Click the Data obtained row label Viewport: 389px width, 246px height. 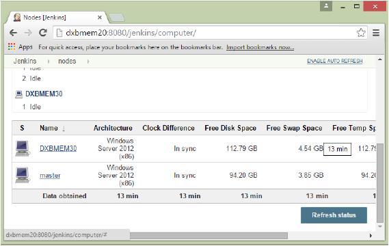[64, 196]
